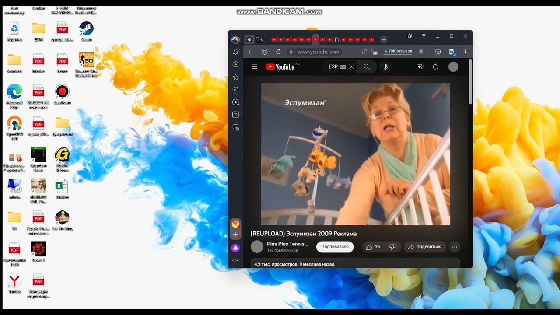Open YouTube create video icon
560x315 pixels.
tap(420, 67)
